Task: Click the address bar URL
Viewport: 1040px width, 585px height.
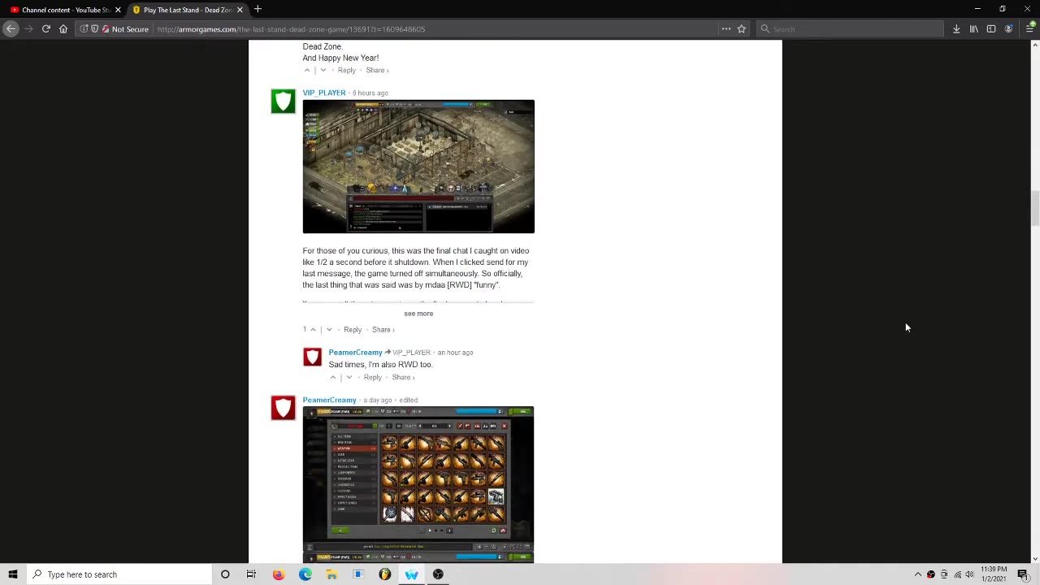Action: (291, 29)
